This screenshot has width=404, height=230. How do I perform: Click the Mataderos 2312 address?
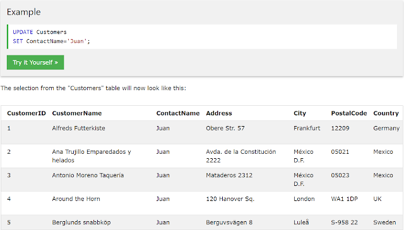coord(229,175)
